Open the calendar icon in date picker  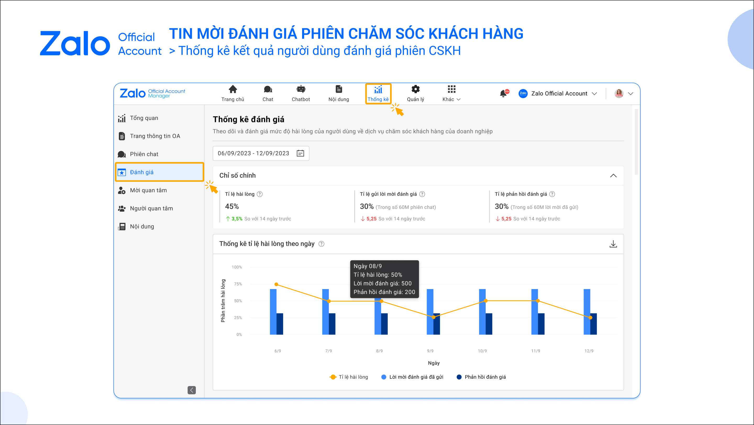click(300, 153)
